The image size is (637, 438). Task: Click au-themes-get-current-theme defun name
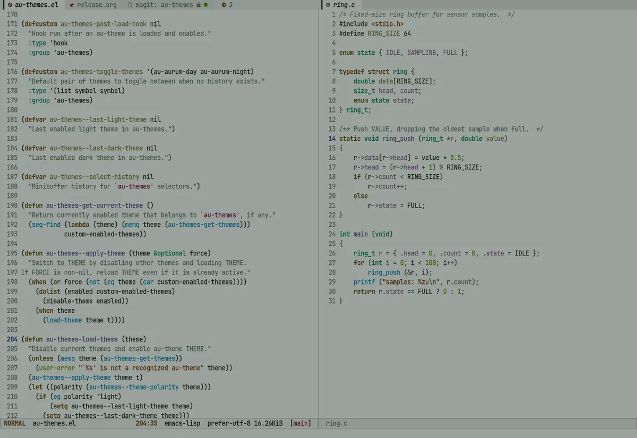click(94, 205)
